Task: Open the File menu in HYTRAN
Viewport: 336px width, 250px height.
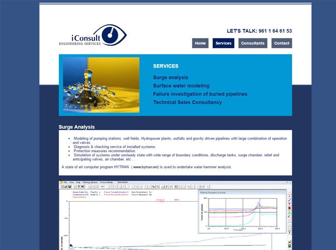Action: coord(66,182)
